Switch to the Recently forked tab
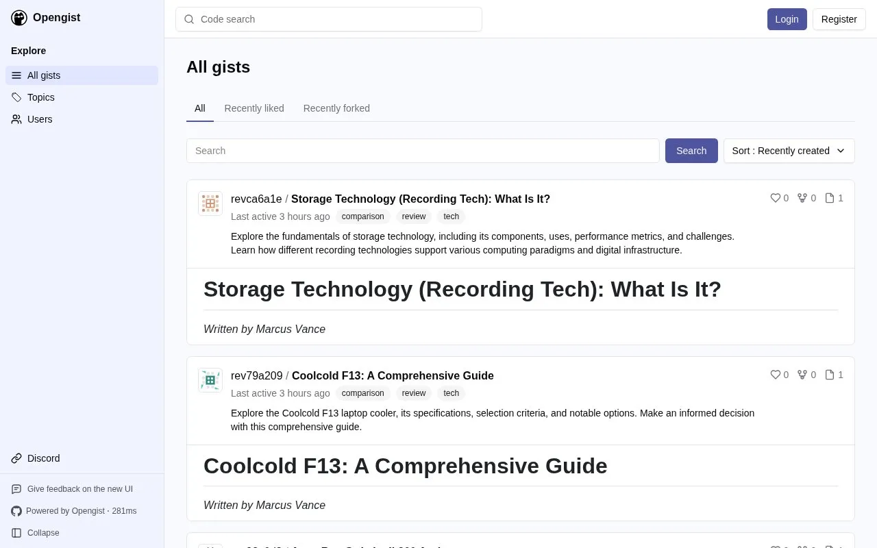877x548 pixels. (x=336, y=108)
